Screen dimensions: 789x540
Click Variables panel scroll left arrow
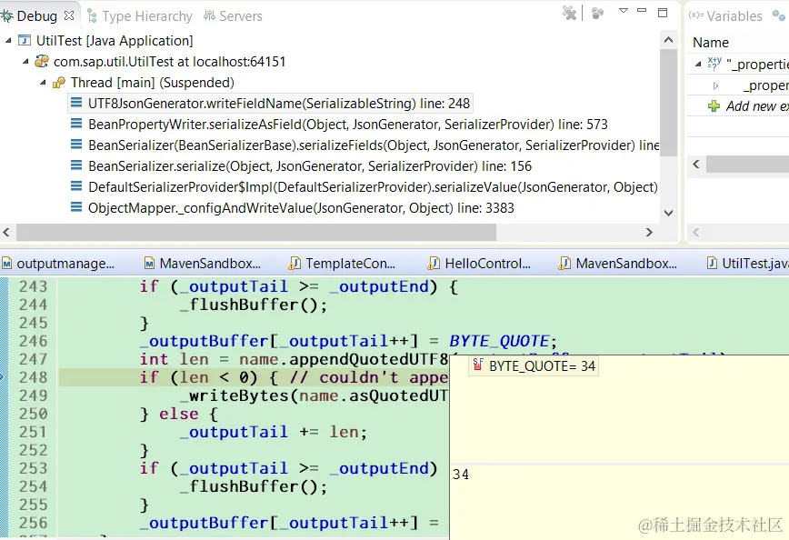[x=696, y=164]
